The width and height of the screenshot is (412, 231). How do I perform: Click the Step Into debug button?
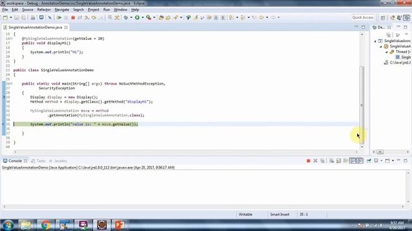tap(87, 17)
